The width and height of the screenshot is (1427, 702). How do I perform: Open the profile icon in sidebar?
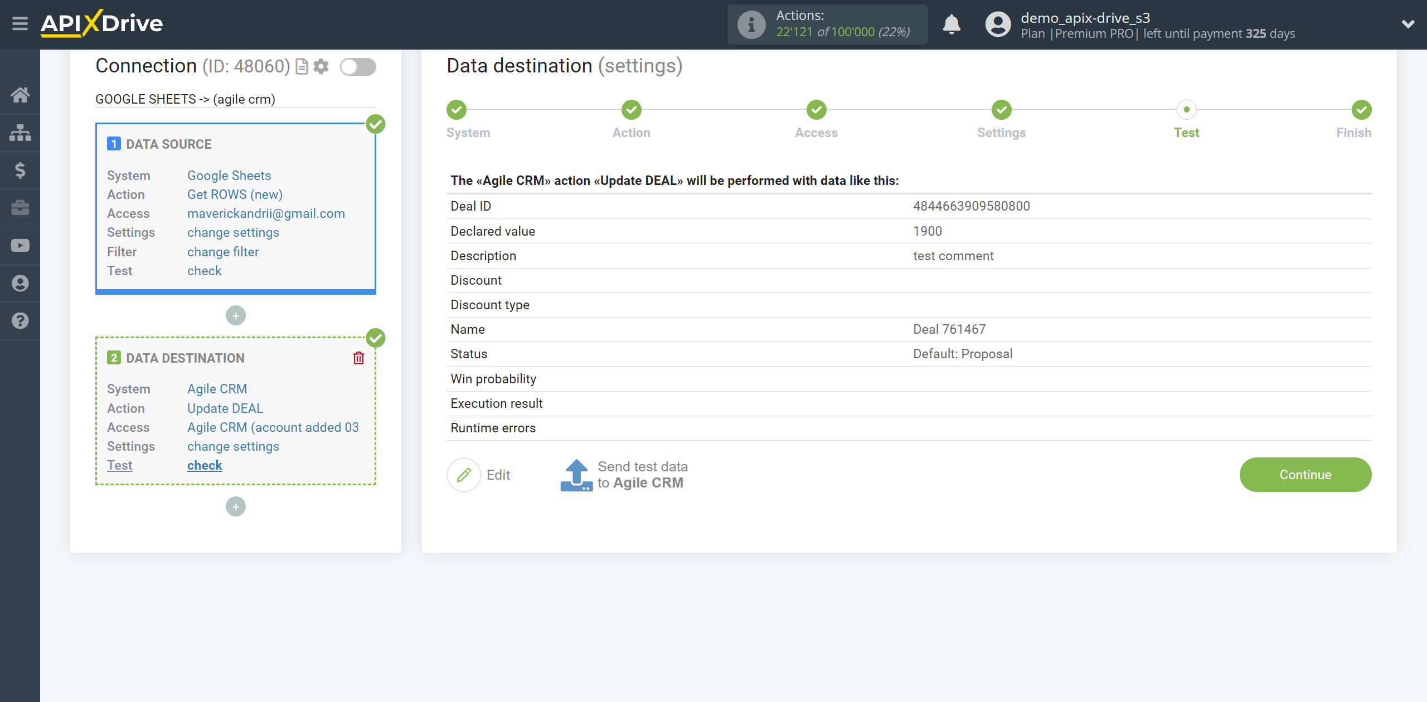(x=20, y=283)
